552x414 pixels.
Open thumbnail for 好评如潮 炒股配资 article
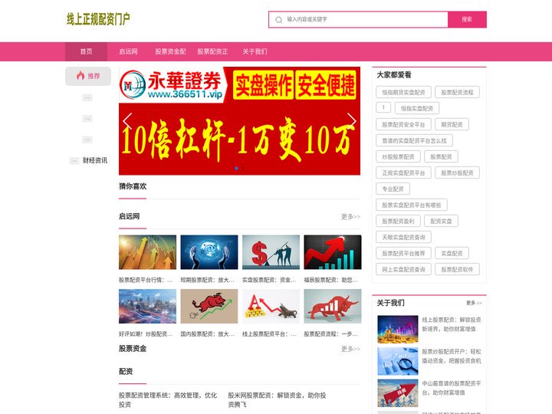pyautogui.click(x=147, y=306)
